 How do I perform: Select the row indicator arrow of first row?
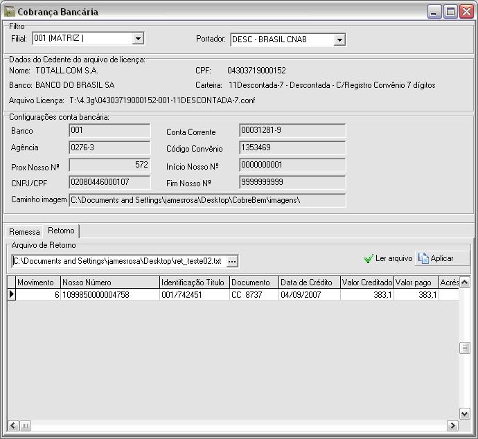tap(12, 294)
